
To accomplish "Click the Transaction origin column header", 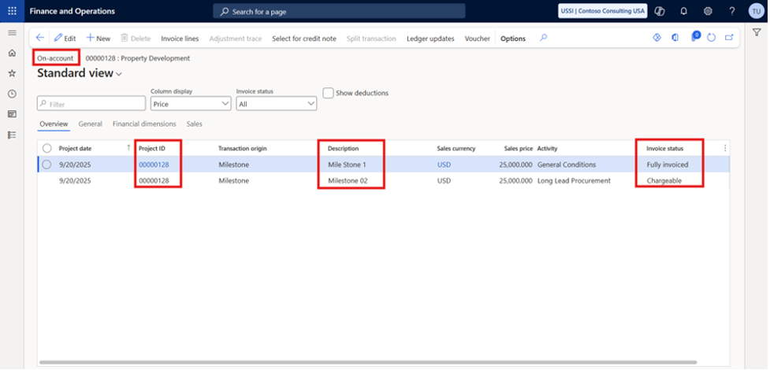I will click(x=243, y=148).
